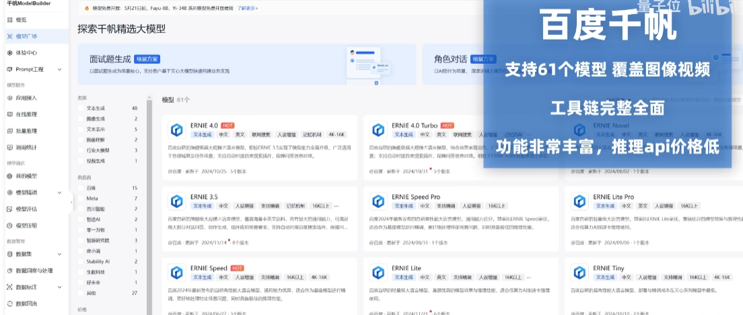The height and width of the screenshot is (315, 743).
Task: Check the 文本生成 category filter checkbox
Action: (81, 108)
